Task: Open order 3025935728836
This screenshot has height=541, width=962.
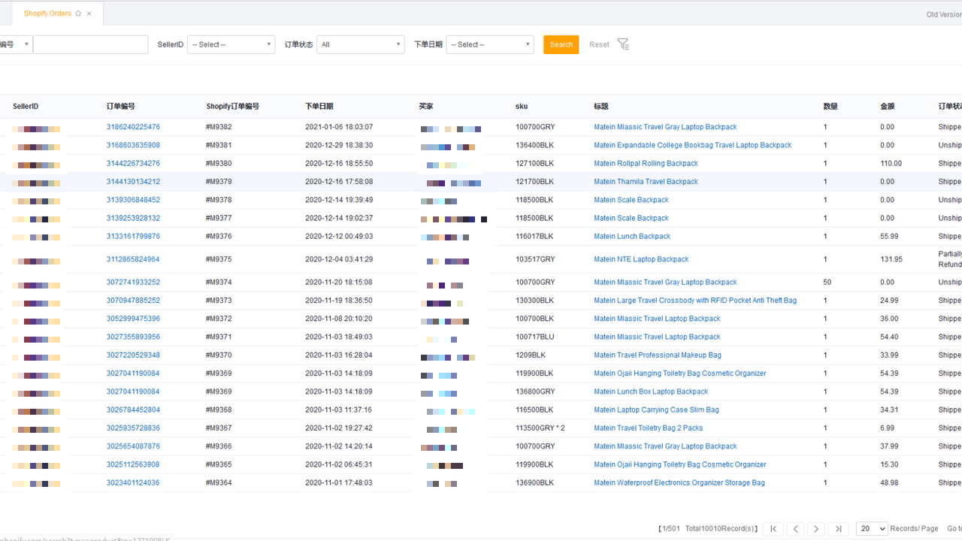Action: [x=133, y=428]
